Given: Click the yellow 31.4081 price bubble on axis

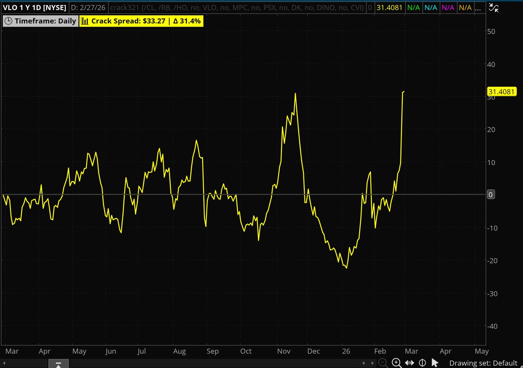Looking at the screenshot, I should (x=502, y=92).
